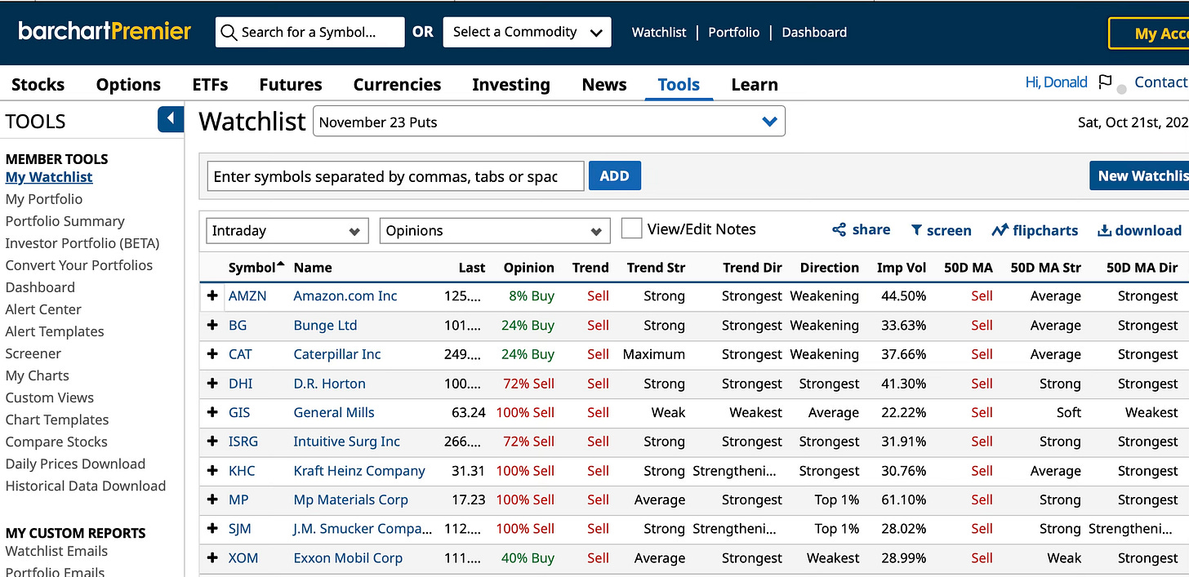
Task: Open Chart Templates in sidebar
Action: click(57, 419)
